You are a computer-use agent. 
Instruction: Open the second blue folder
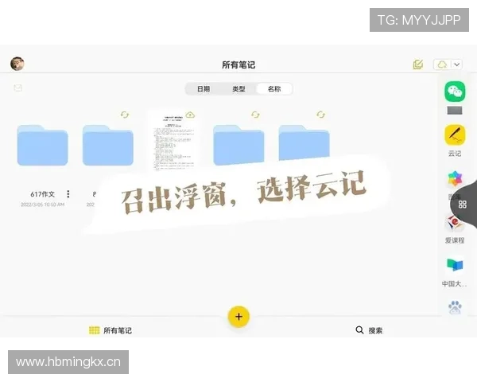(107, 146)
